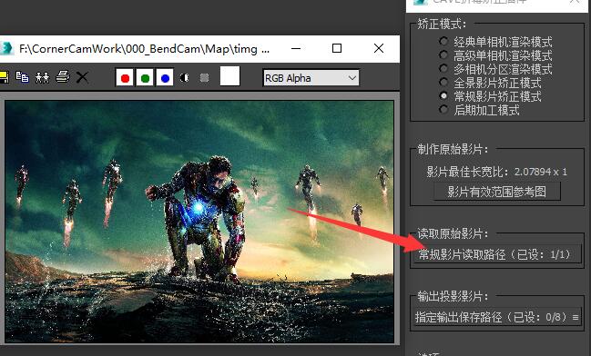The image size is (591, 356).
Task: Click the print image icon
Action: click(x=63, y=77)
